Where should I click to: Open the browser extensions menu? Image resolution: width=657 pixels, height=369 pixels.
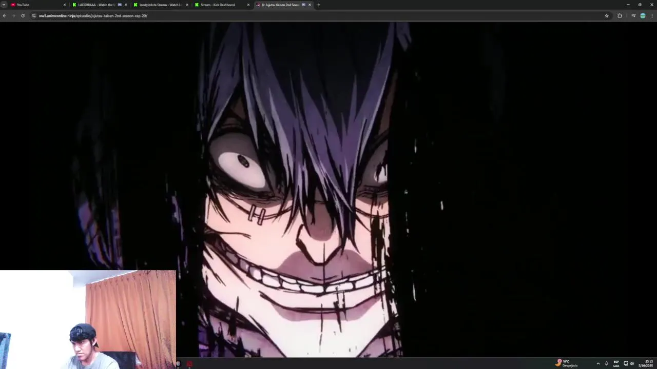pos(620,16)
